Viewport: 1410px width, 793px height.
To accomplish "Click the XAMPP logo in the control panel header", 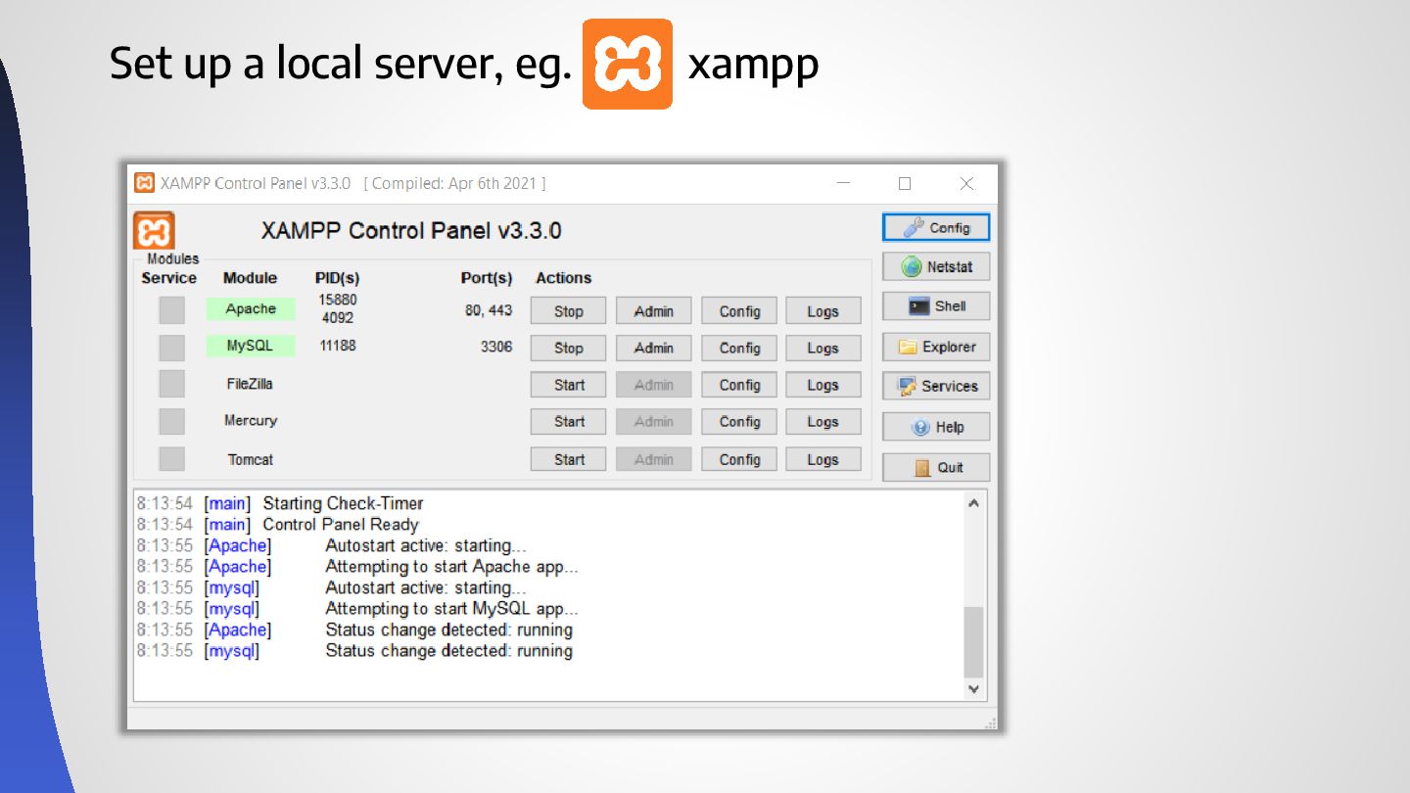I will (154, 232).
